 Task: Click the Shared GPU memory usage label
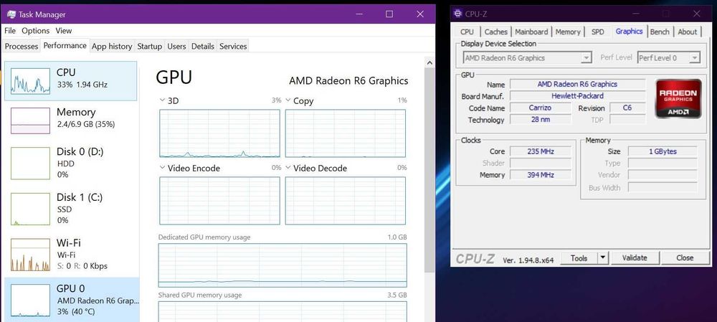(x=200, y=295)
